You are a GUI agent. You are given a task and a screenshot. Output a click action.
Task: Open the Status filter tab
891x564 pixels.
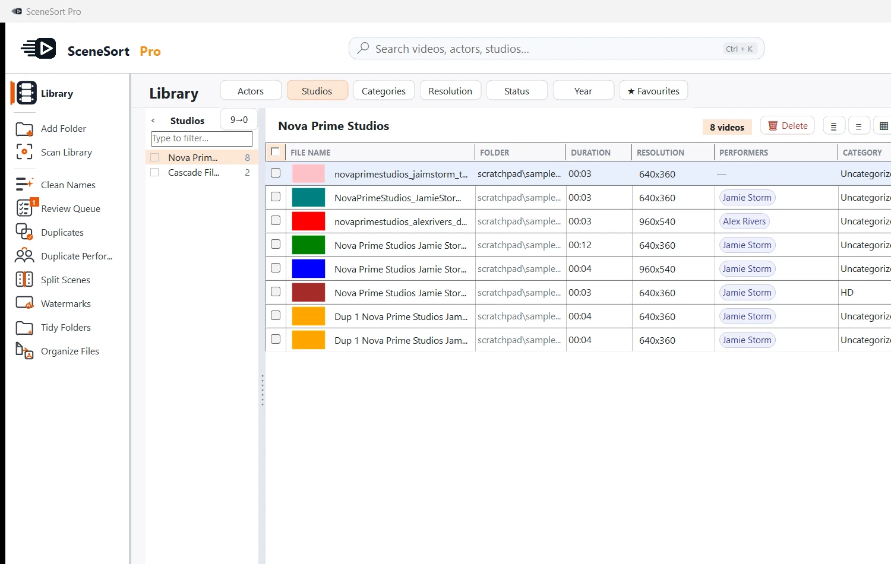517,91
